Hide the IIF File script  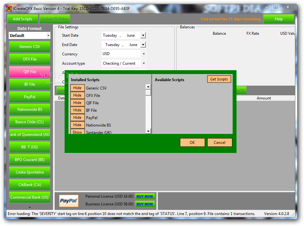pos(77,110)
